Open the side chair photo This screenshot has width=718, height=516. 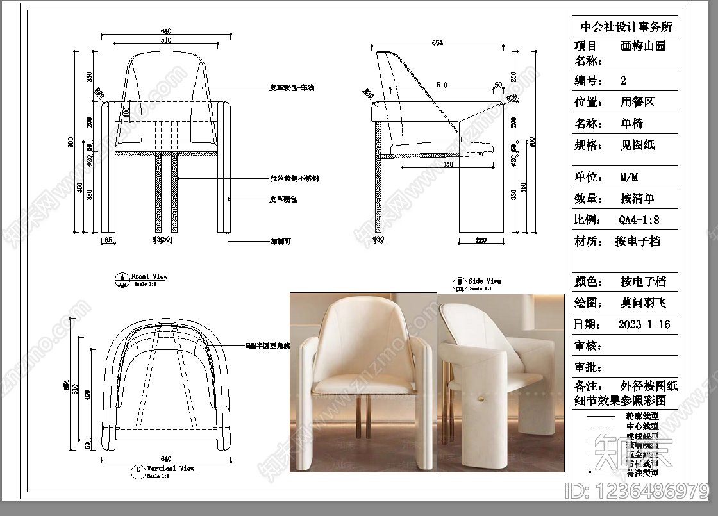[x=501, y=382]
